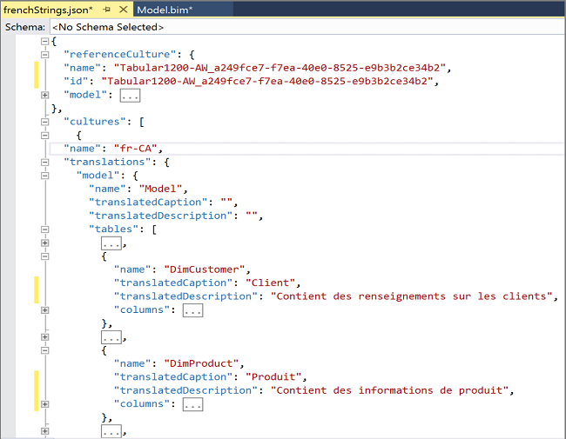566x439 pixels.
Task: Expand the DimProduct columns node
Action: [x=44, y=404]
